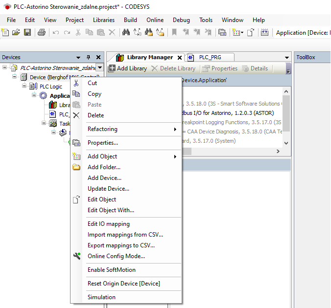Choose Edit IO mapping

point(126,224)
